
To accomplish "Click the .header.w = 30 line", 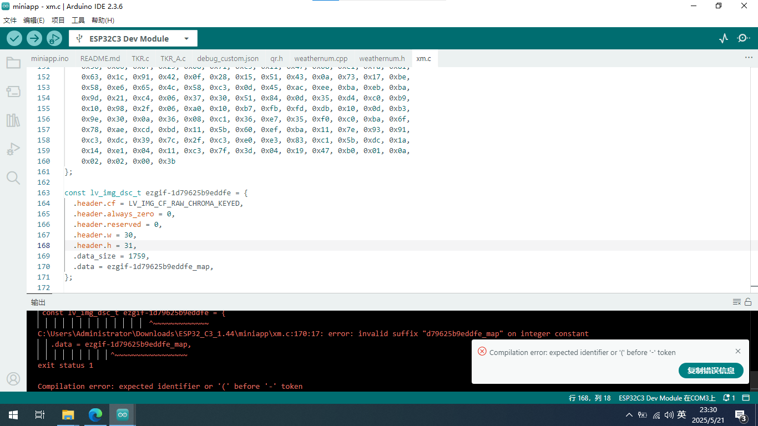I will [105, 235].
